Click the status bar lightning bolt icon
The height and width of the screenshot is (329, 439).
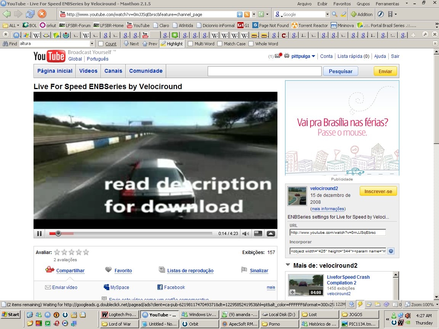(x=360, y=304)
